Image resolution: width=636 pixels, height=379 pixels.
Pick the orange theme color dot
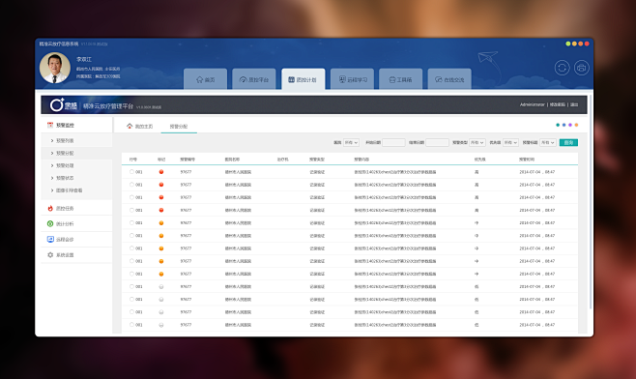pyautogui.click(x=576, y=125)
